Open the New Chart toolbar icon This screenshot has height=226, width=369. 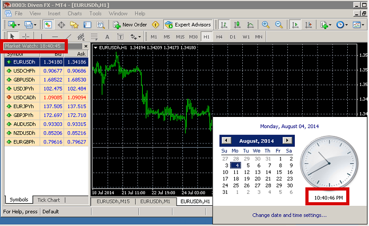tap(12, 25)
